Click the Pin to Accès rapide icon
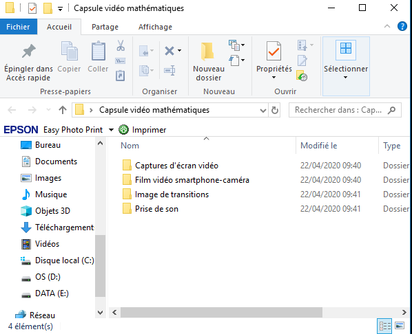The width and height of the screenshot is (412, 334). [x=28, y=51]
